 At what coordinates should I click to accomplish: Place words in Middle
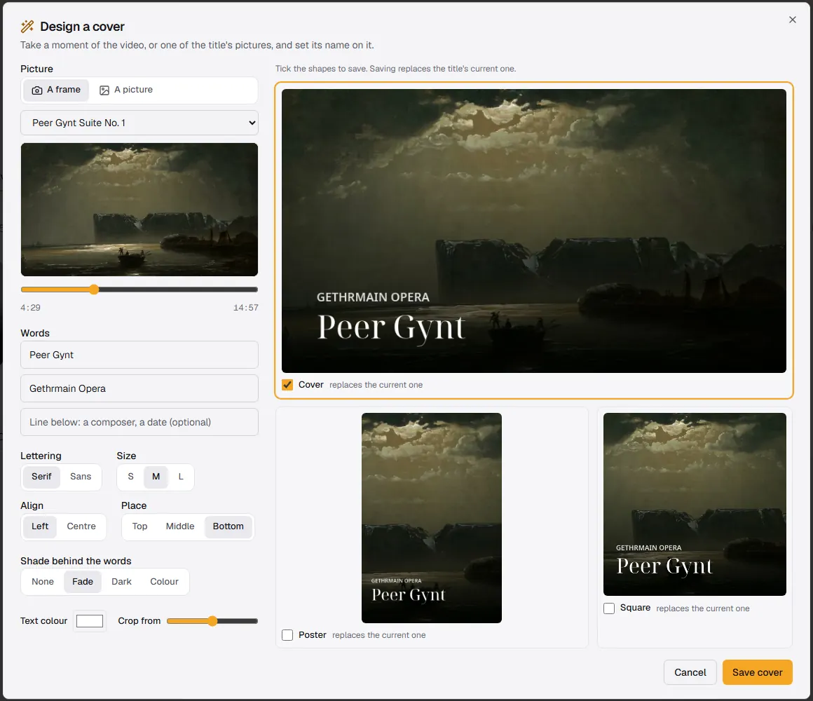[x=180, y=526]
